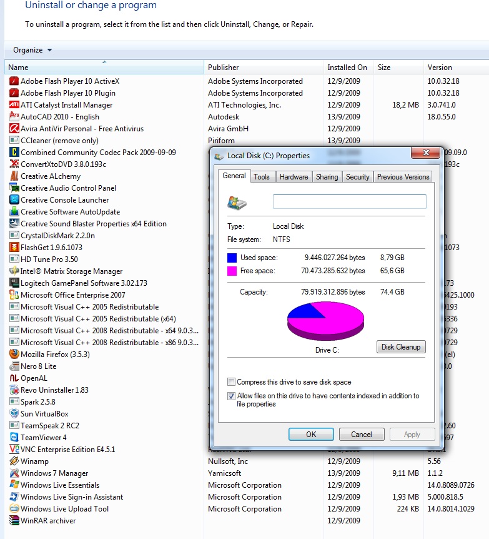Confirm with the OK button
Viewport: 489px width, 539px height.
311,434
